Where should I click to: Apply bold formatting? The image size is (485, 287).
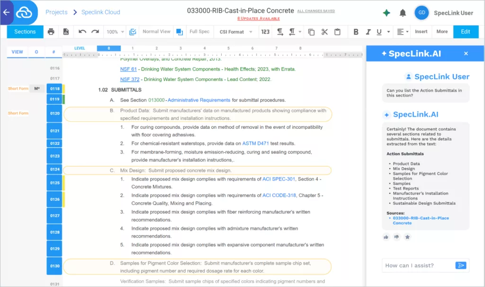[x=356, y=32]
